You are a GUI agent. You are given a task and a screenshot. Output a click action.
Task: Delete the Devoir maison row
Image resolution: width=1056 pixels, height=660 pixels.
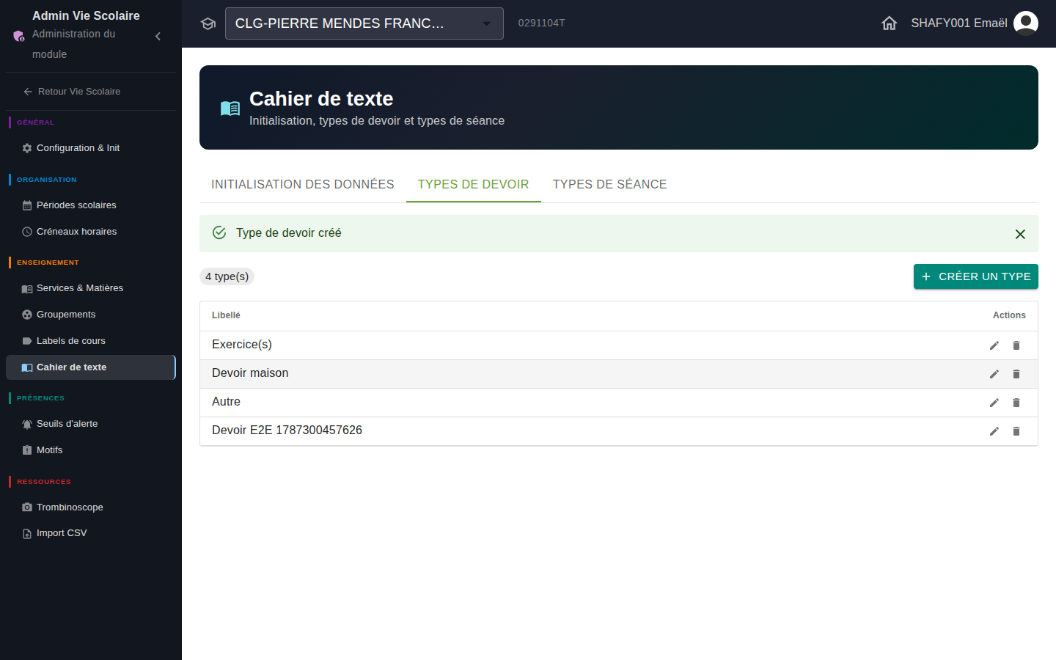(x=1016, y=374)
